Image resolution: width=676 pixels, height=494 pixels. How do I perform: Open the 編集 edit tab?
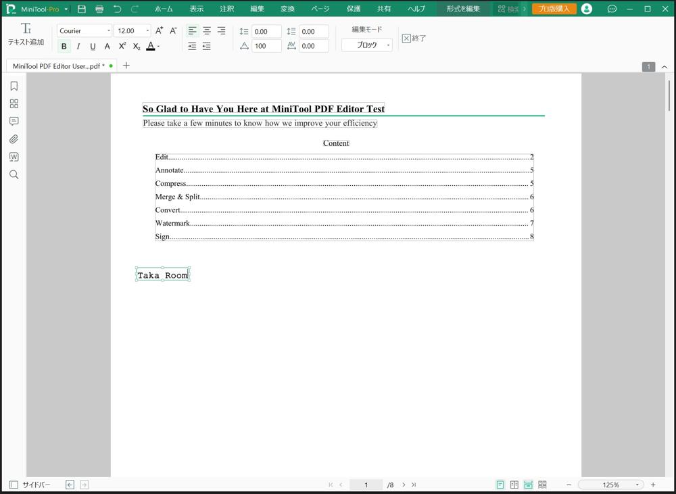257,9
